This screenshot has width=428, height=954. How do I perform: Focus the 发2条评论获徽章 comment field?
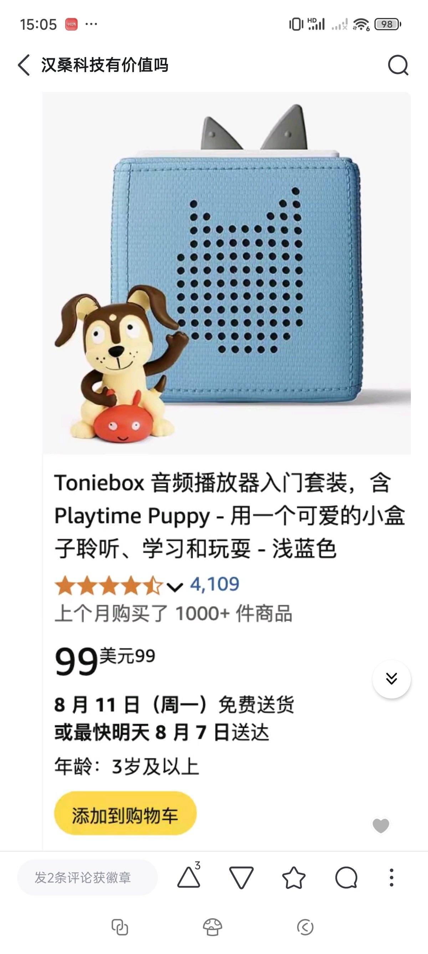pyautogui.click(x=88, y=877)
